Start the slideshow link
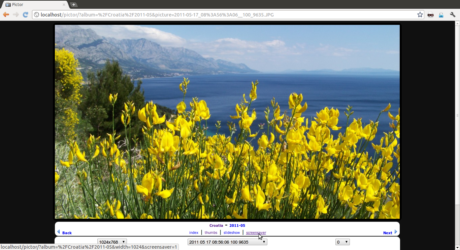 tap(232, 233)
